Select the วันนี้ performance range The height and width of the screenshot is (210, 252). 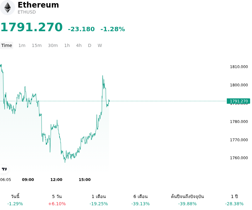point(15,200)
